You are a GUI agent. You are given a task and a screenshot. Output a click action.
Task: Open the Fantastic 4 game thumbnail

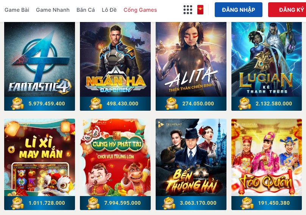[x=40, y=59]
